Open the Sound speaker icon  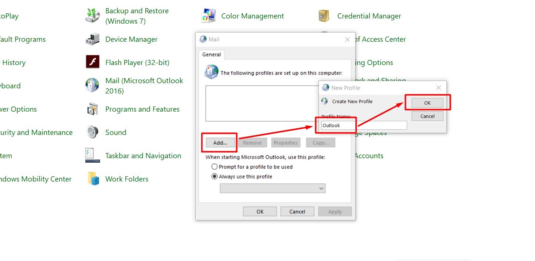tap(93, 132)
